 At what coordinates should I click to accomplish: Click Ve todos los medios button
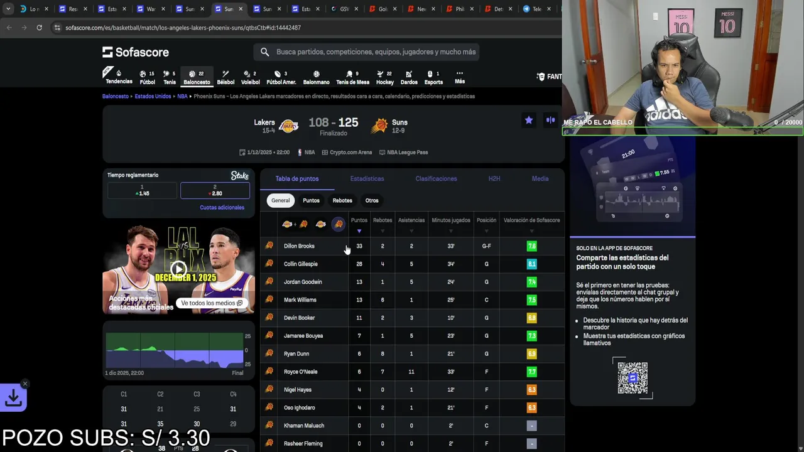[x=212, y=303]
